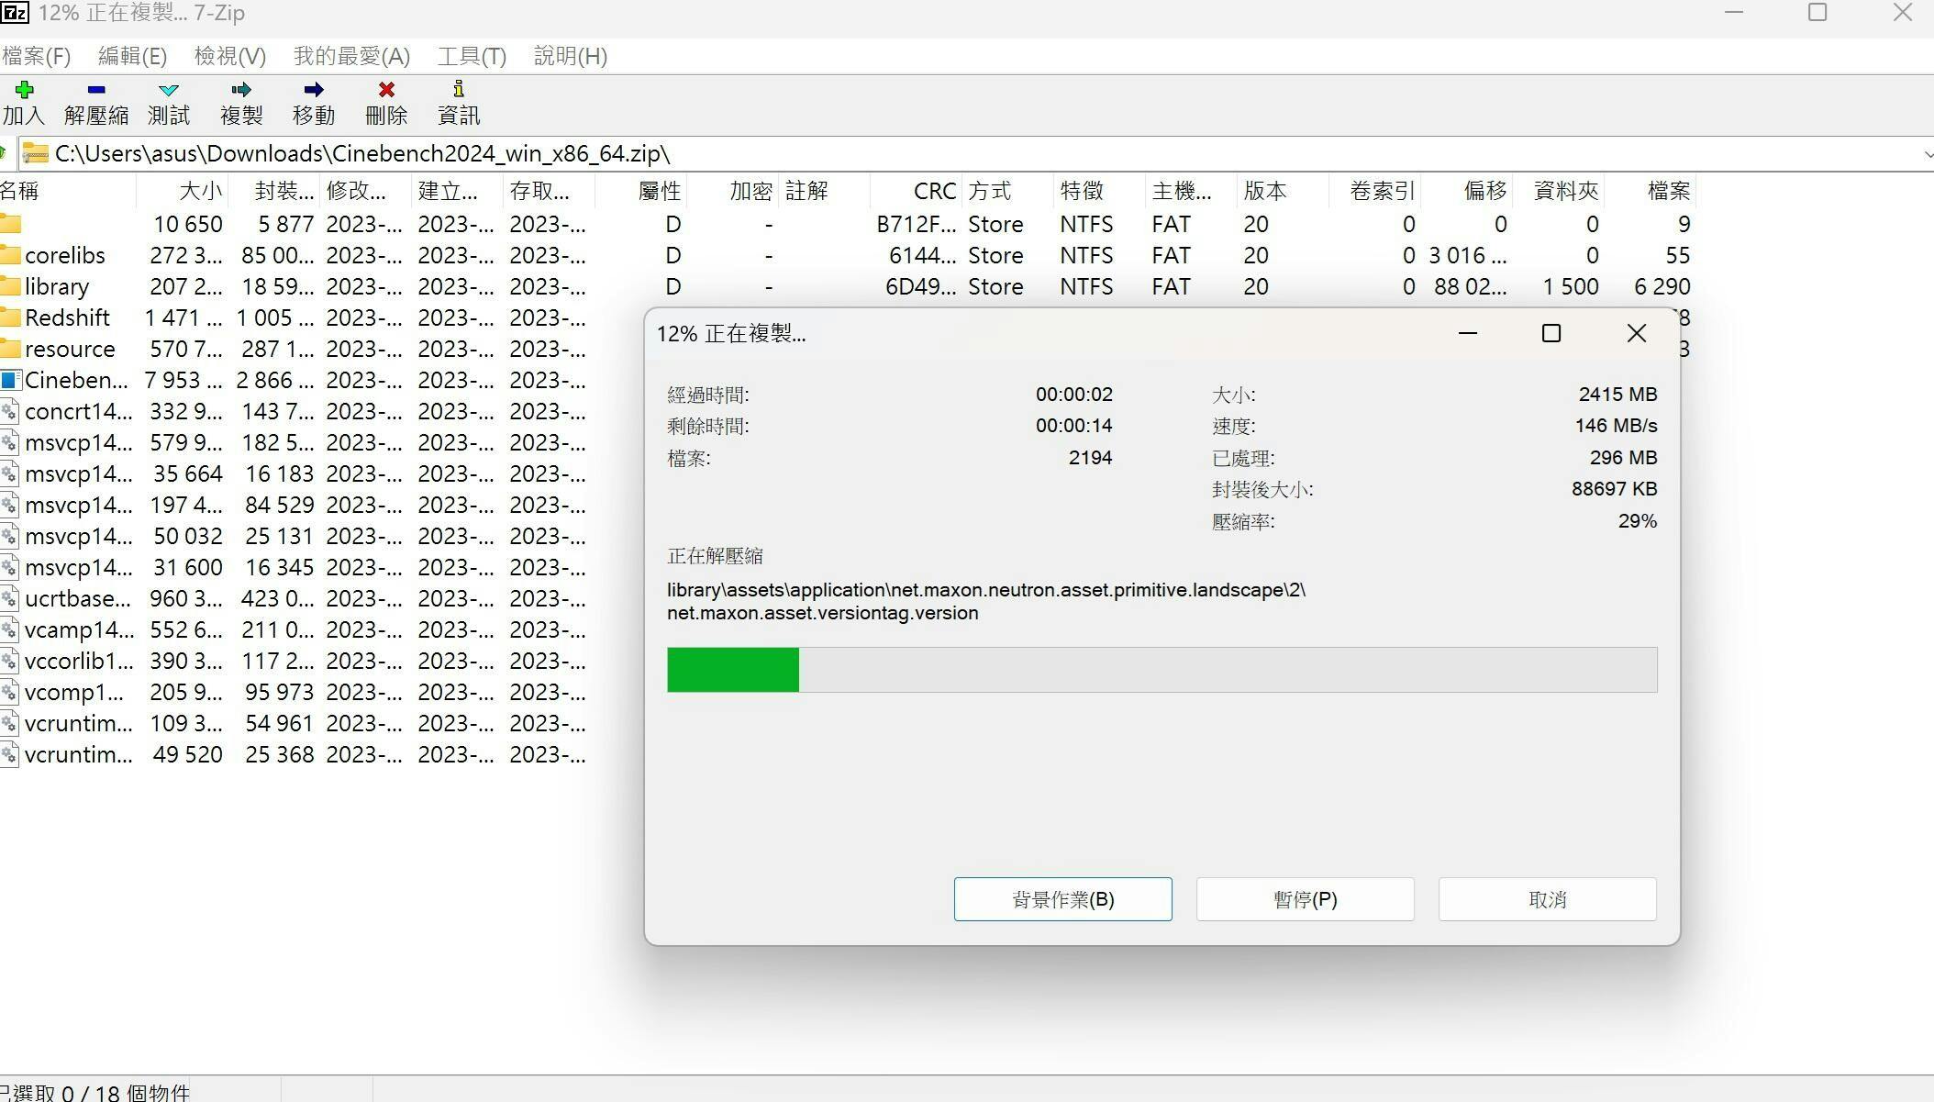This screenshot has width=1934, height=1102.
Task: Click the 7-Zip app icon in the title bar
Action: tap(15, 13)
